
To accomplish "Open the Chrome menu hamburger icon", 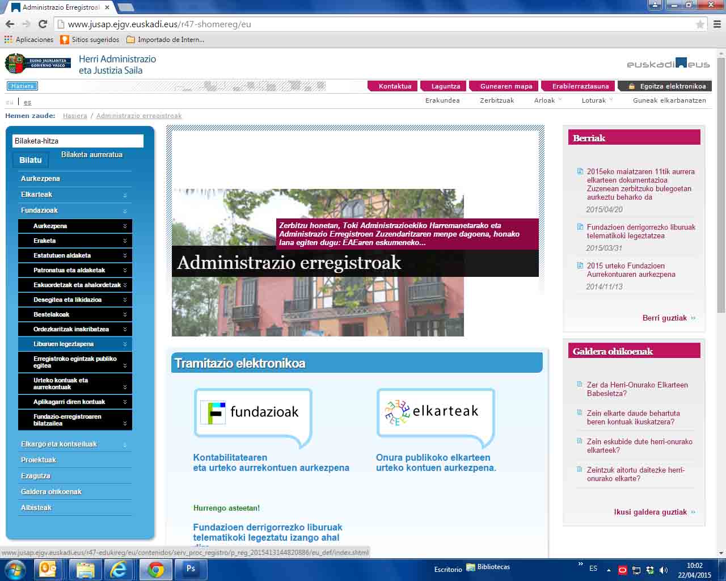I will pos(717,24).
